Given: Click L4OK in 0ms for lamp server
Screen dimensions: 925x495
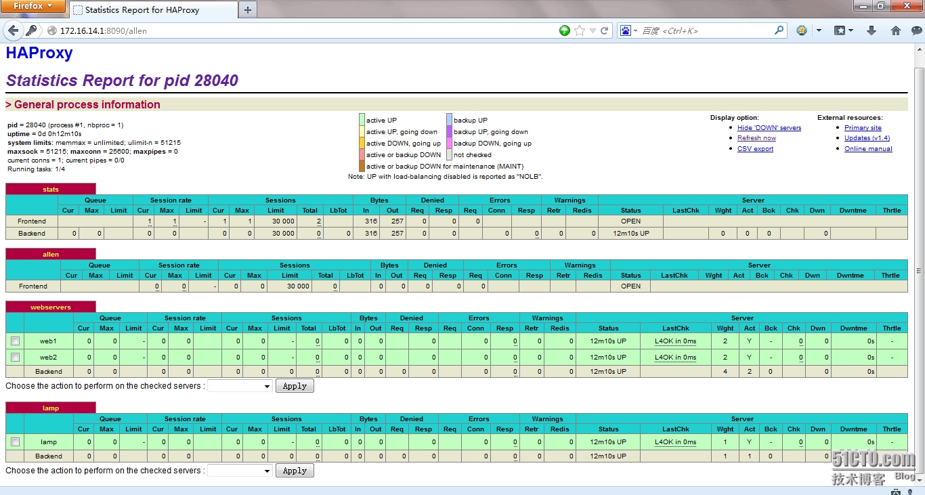Looking at the screenshot, I should pos(675,442).
